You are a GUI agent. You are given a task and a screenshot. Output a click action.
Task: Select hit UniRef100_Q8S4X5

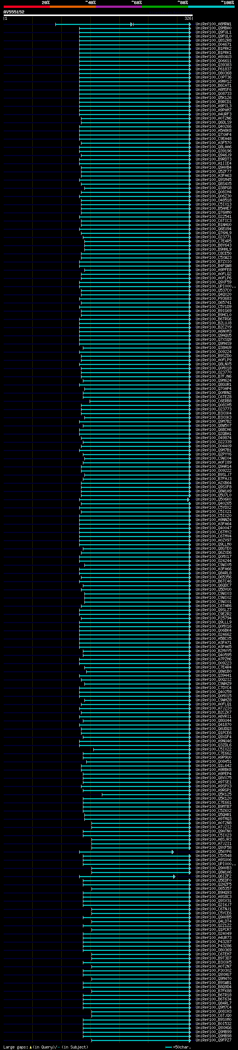(213, 184)
